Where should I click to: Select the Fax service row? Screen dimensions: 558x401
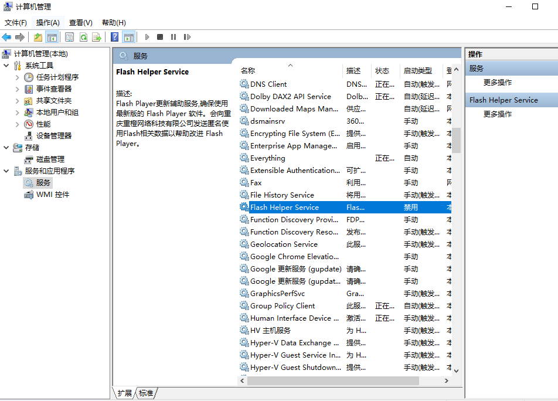(345, 183)
